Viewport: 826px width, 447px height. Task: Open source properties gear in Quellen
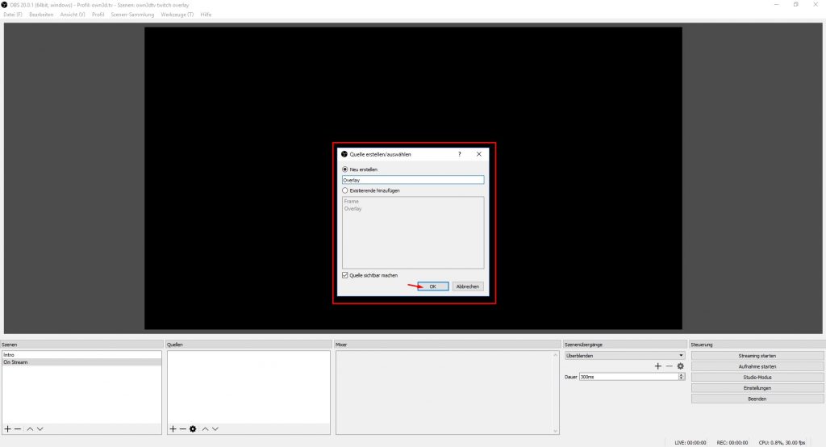193,428
